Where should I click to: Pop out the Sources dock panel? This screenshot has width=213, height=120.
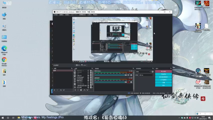pos(92,69)
